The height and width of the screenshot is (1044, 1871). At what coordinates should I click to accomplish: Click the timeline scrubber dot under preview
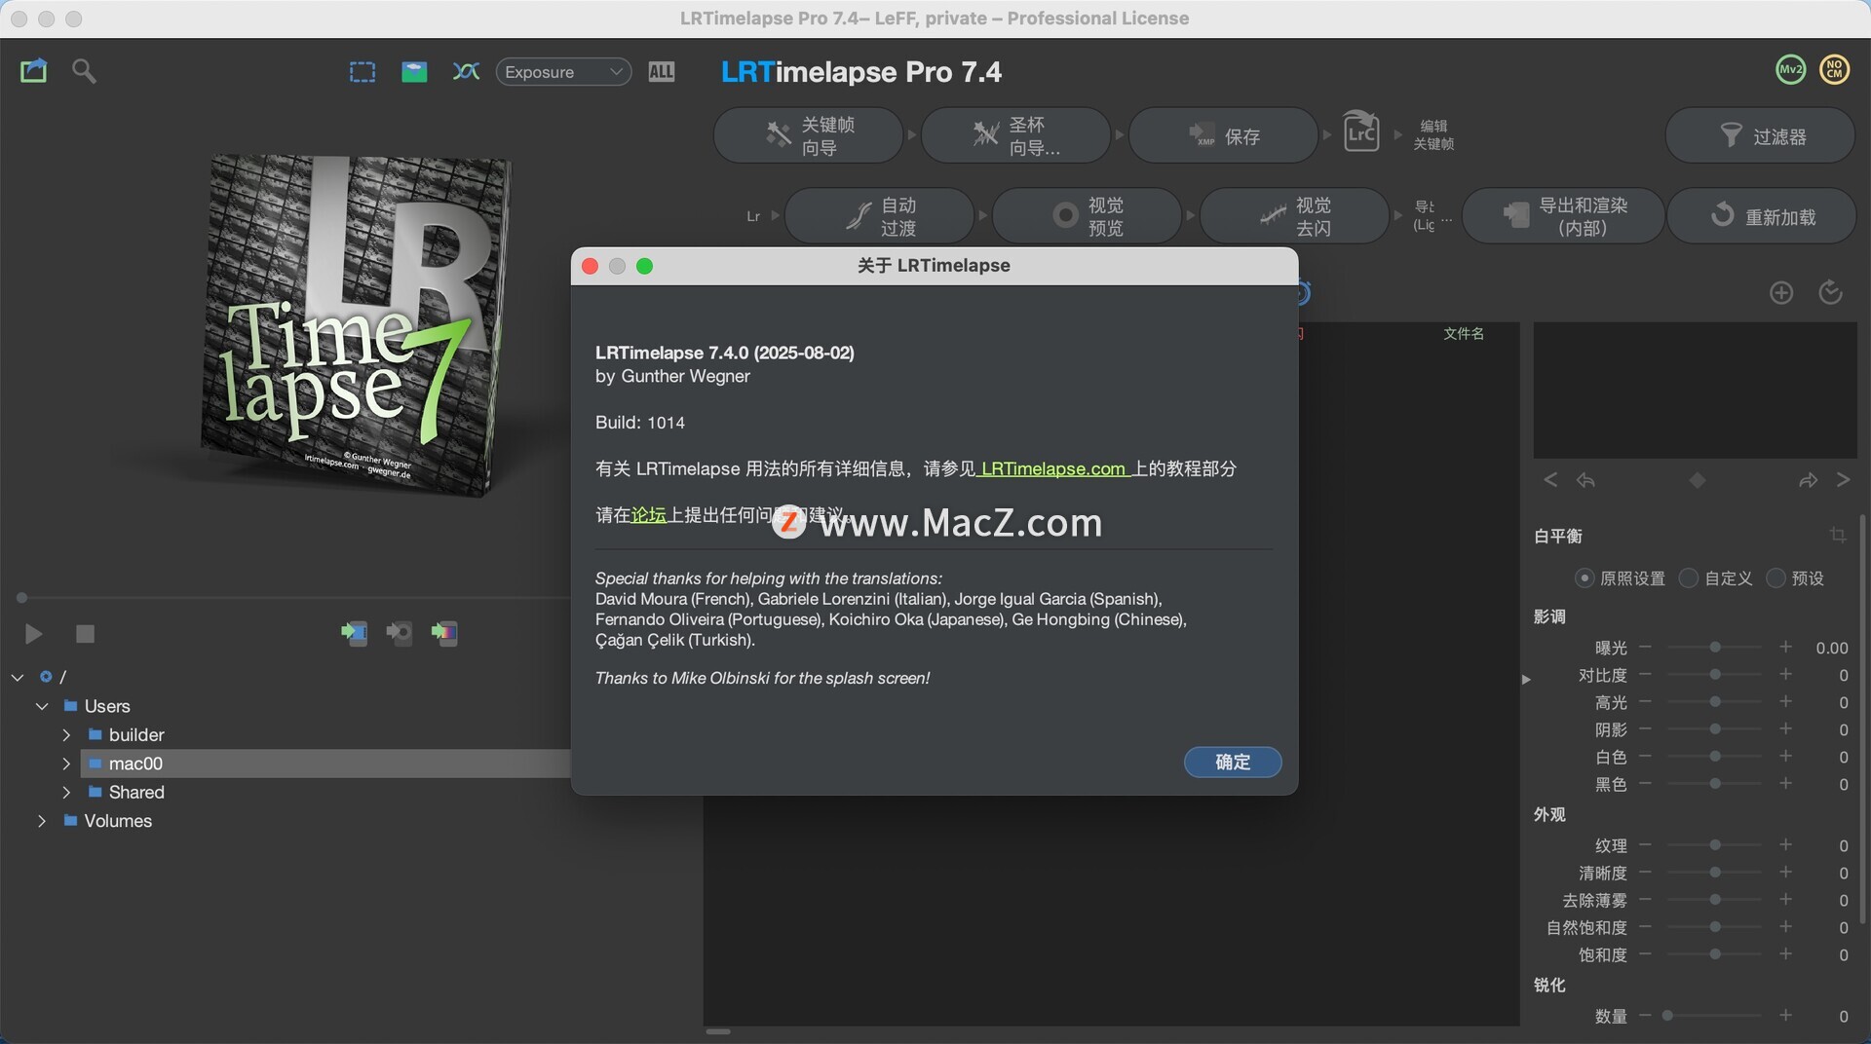click(21, 598)
